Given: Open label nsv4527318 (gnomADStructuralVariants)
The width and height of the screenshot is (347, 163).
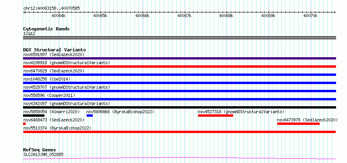Looking at the screenshot, I should 241,112.
